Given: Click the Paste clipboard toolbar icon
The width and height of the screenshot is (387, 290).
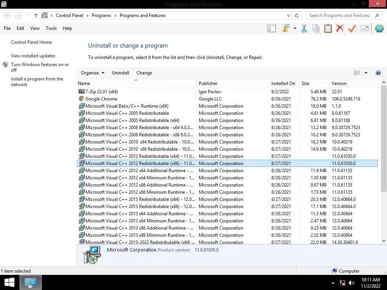Looking at the screenshot, I should [328, 28].
